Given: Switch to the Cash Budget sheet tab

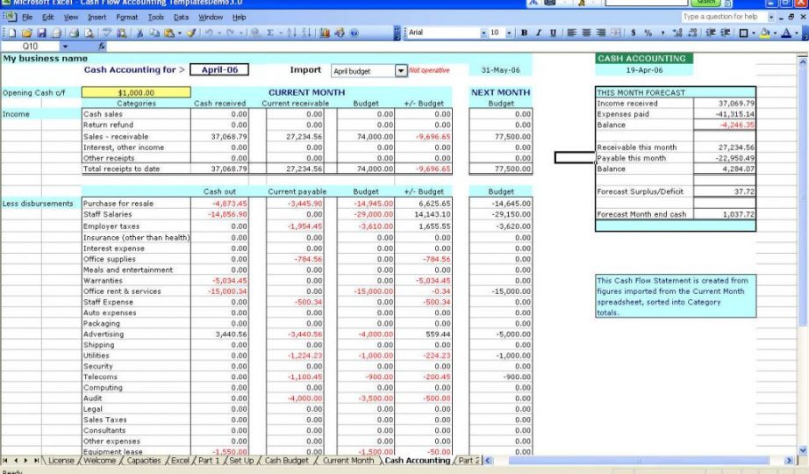Looking at the screenshot, I should click(x=286, y=460).
